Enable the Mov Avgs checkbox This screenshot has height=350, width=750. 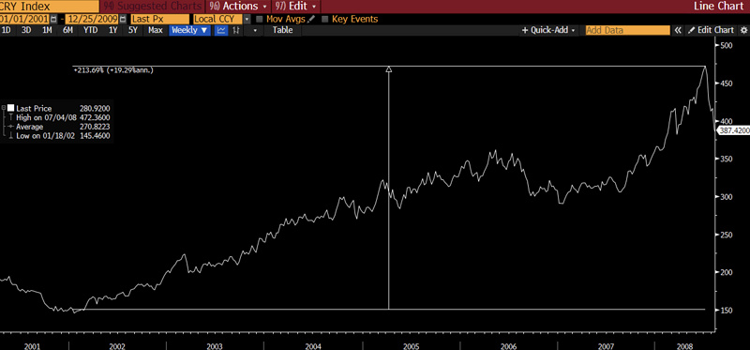pyautogui.click(x=260, y=20)
